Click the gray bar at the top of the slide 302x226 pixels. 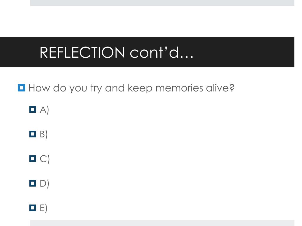click(162, 3)
